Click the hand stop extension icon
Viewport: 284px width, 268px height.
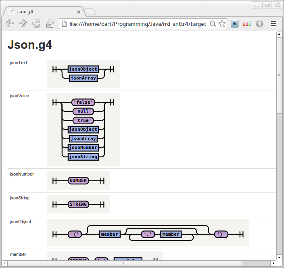click(x=259, y=24)
